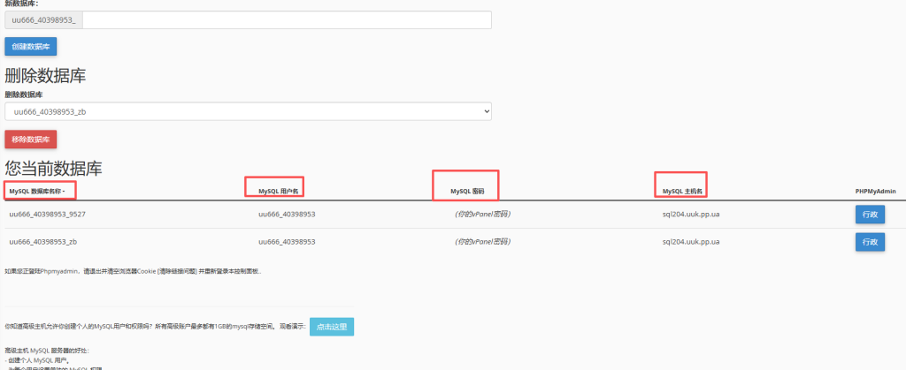
Task: Sort by MySQL 数据库名称 column header
Action: [37, 191]
